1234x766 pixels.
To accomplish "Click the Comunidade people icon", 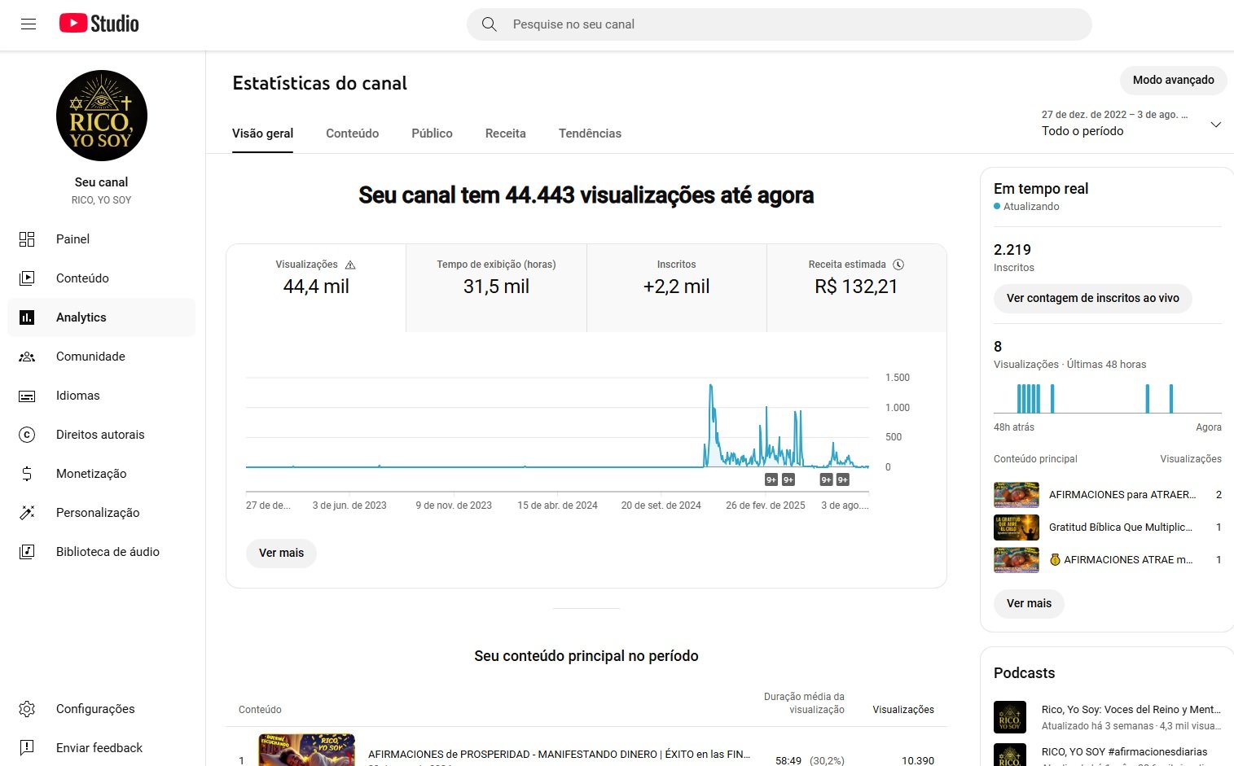I will click(27, 357).
